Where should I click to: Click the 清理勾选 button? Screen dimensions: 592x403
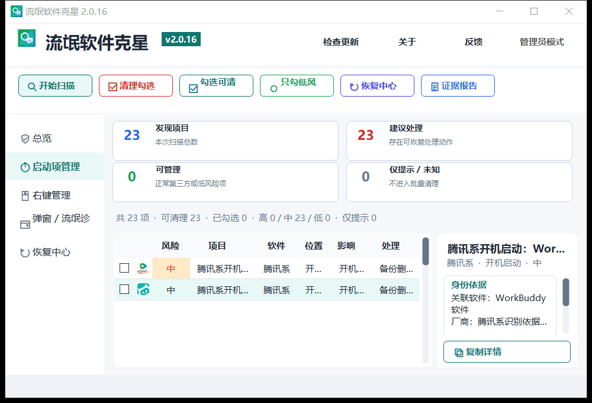(136, 86)
